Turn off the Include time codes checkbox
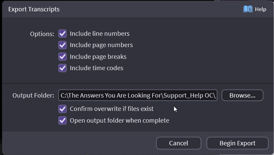 coord(63,68)
